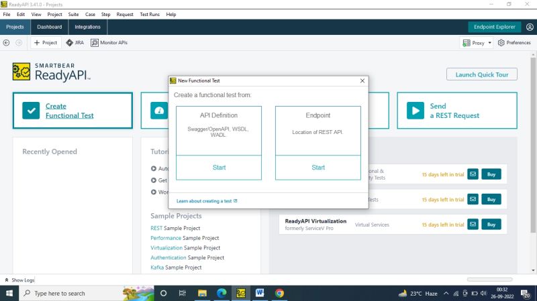Click mail icon in first trial row
The width and height of the screenshot is (537, 301).
pos(473,174)
